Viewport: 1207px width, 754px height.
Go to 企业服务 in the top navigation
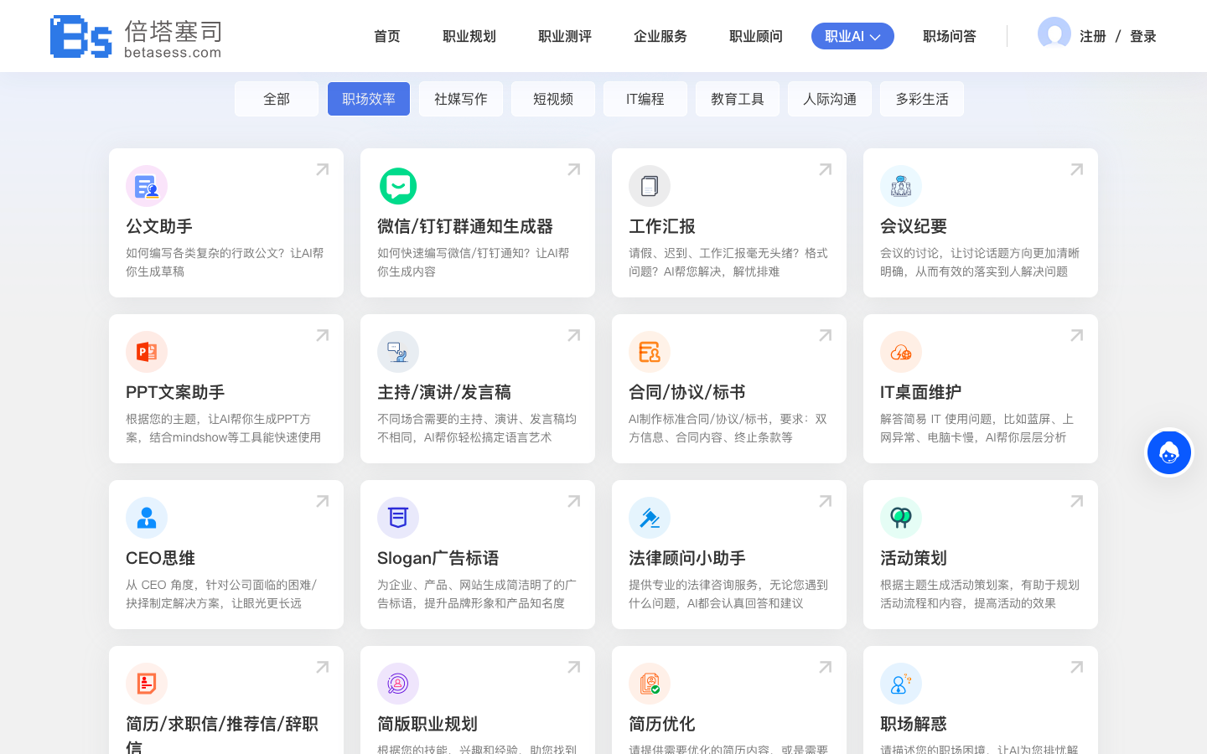(660, 36)
